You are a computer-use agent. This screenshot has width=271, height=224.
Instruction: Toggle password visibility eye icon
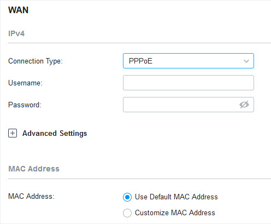244,105
